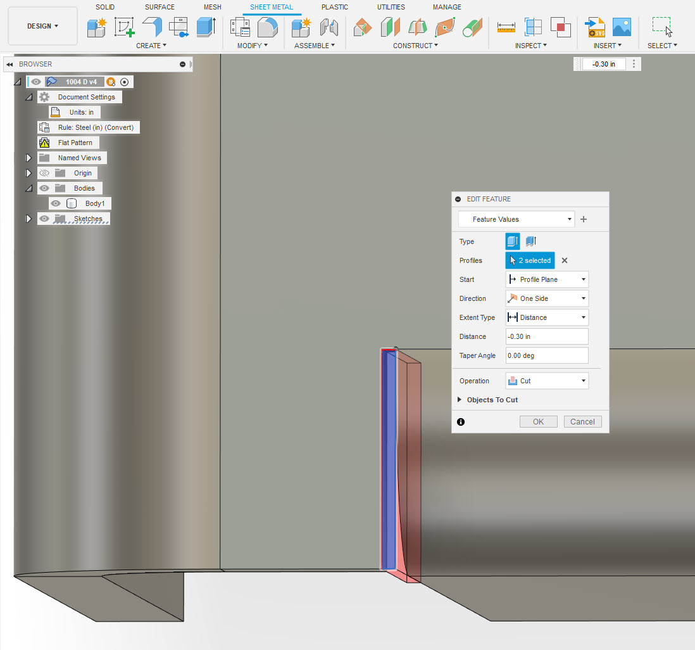
Task: Select the Extrude tool icon
Action: click(206, 27)
